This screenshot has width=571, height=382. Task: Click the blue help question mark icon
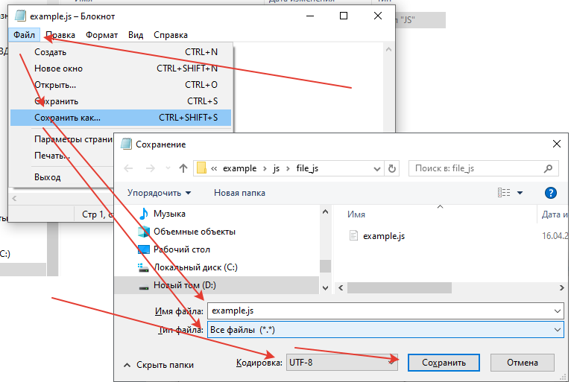tap(551, 193)
